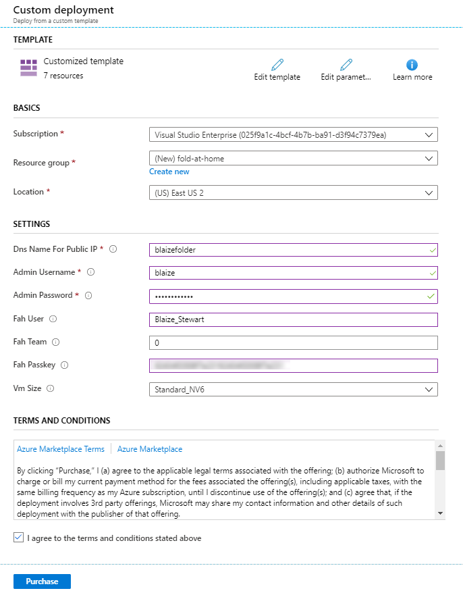Click the Create new resource group link
The image size is (463, 595).
point(169,172)
